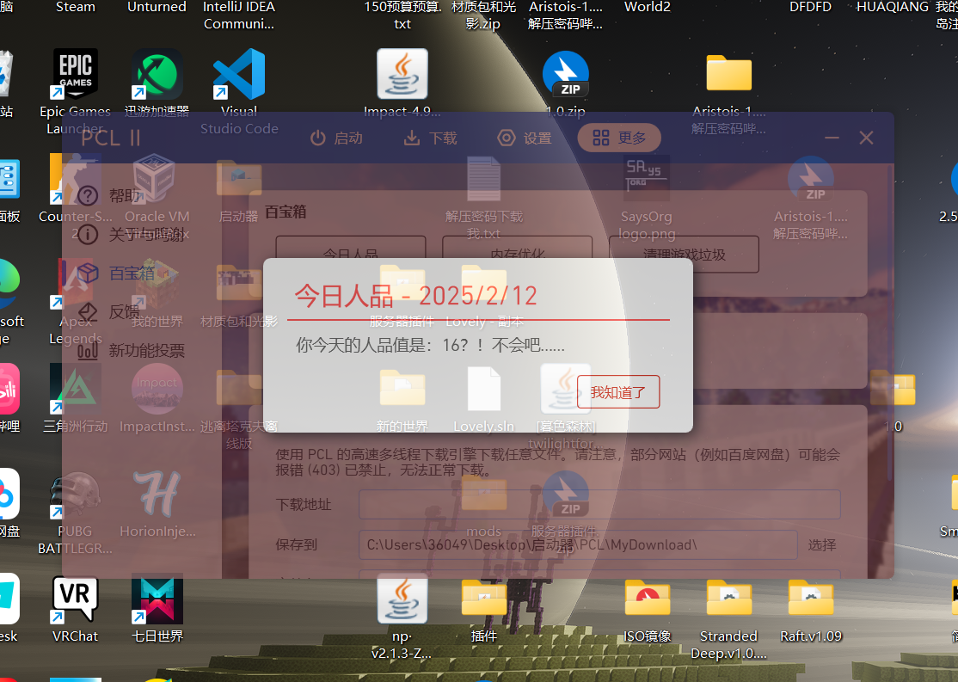Select the np-v2.1.3 jar desktop file

(402, 617)
